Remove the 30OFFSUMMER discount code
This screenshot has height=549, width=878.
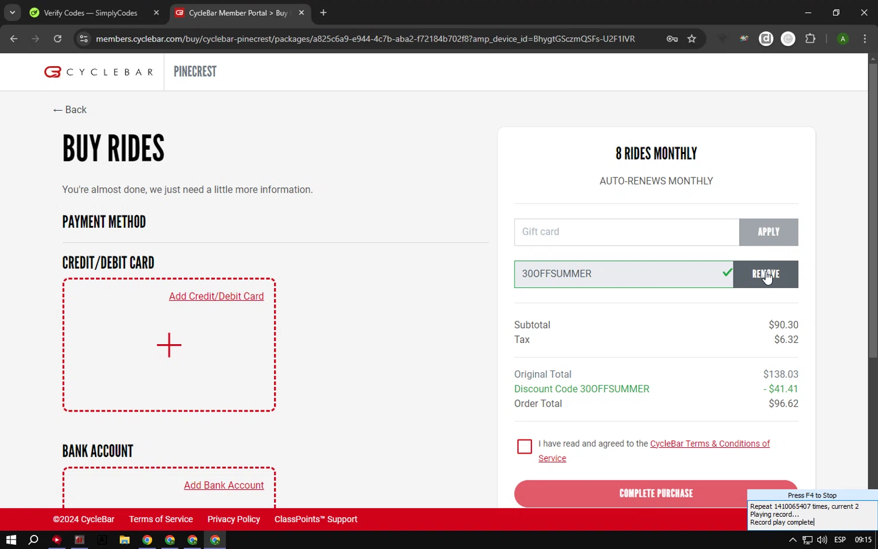point(766,274)
